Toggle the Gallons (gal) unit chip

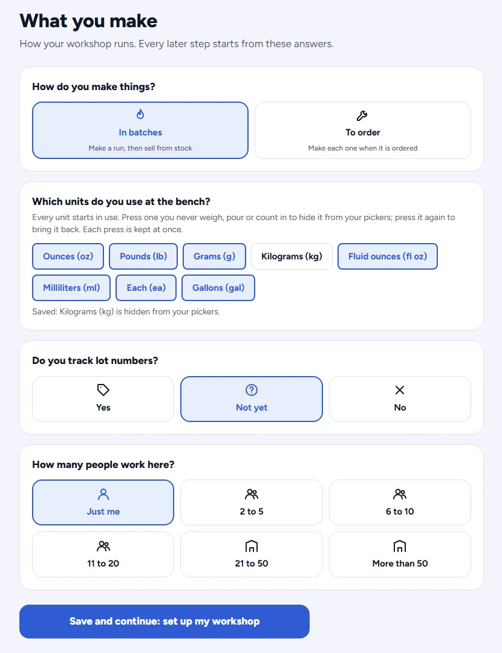tap(218, 288)
